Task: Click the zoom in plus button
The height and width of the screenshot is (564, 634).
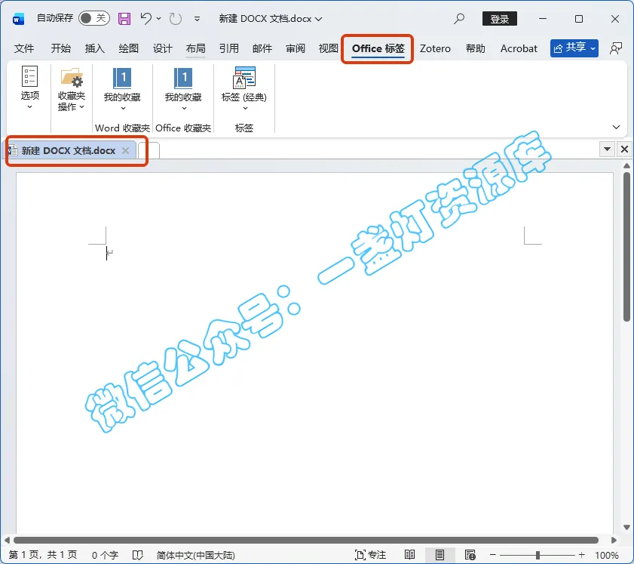Action: tap(581, 555)
